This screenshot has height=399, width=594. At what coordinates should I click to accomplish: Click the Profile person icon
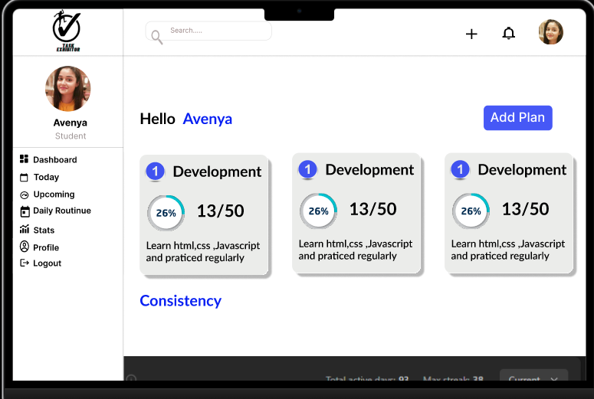pos(25,247)
